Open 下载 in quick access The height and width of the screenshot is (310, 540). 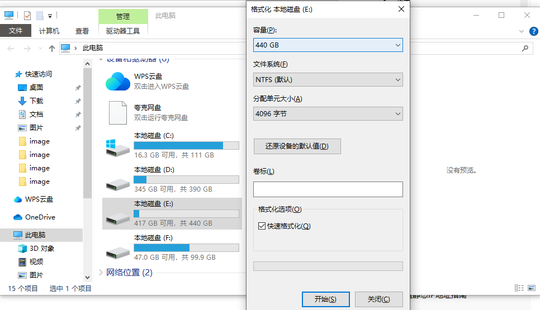(36, 101)
